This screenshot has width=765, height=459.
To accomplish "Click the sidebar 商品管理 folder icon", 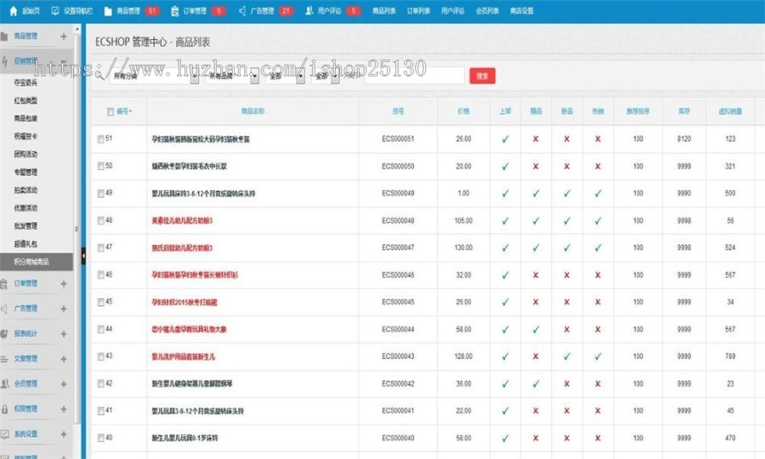I will click(4, 36).
